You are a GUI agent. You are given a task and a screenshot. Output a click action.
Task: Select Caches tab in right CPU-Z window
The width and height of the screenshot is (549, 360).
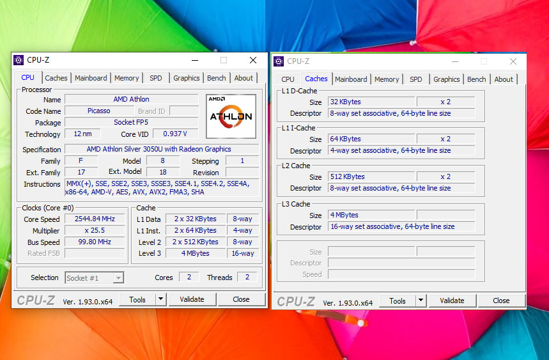(316, 79)
